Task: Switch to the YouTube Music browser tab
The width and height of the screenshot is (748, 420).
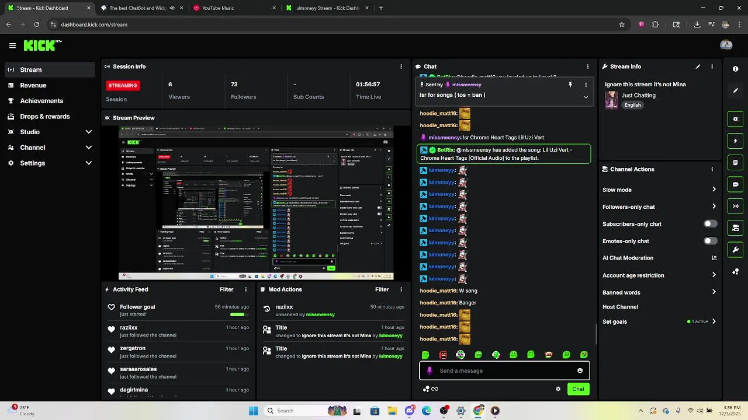Action: 234,8
